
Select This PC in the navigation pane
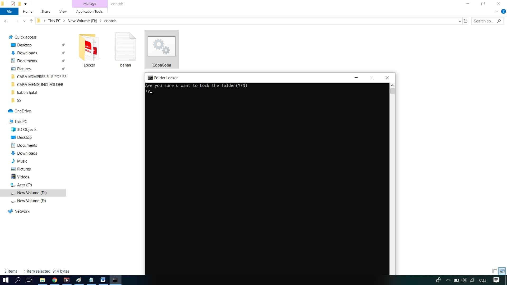tap(21, 122)
